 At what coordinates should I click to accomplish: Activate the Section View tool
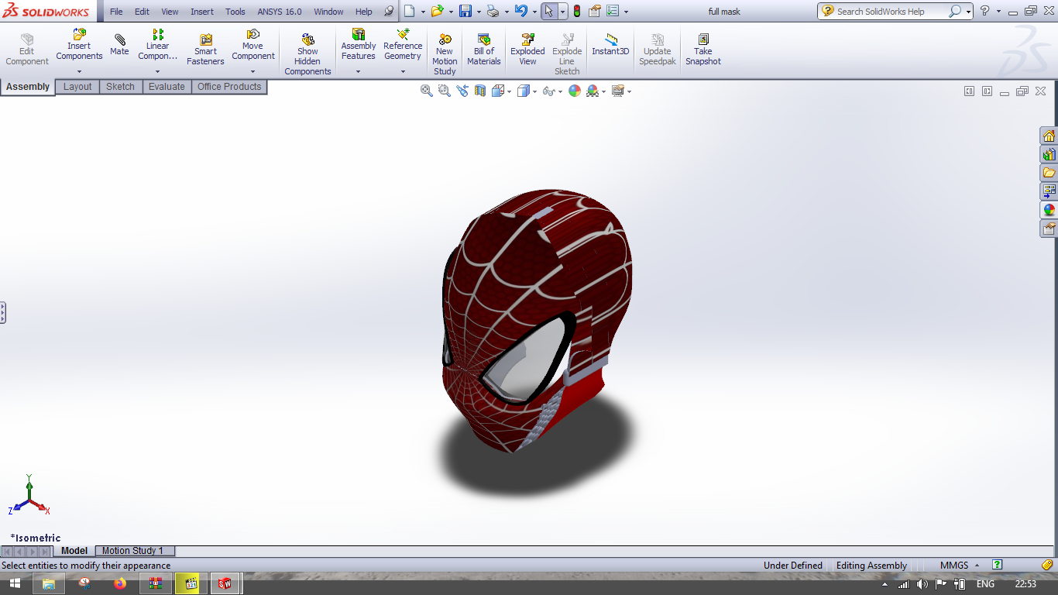(x=480, y=91)
